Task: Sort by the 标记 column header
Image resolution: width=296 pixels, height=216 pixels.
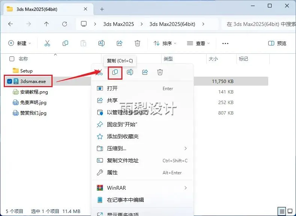Action: pos(243,59)
